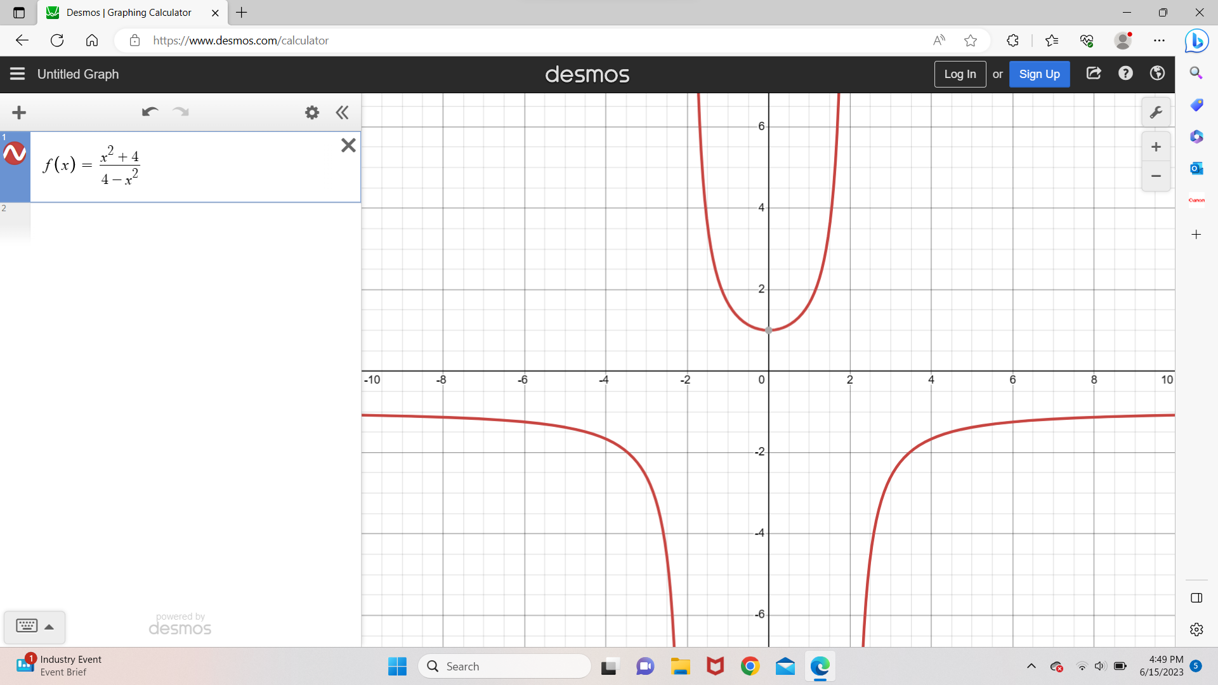Rename the Untitled Graph title
The height and width of the screenshot is (685, 1218).
(x=78, y=74)
